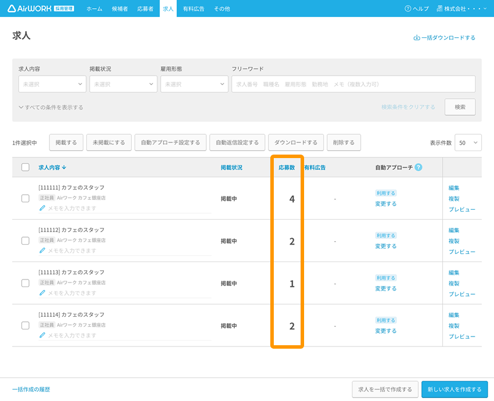
Task: Open the 株式会社 account menu
Action: (x=461, y=9)
